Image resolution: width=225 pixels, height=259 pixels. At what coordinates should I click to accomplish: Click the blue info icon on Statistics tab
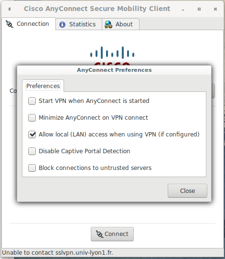[x=62, y=24]
